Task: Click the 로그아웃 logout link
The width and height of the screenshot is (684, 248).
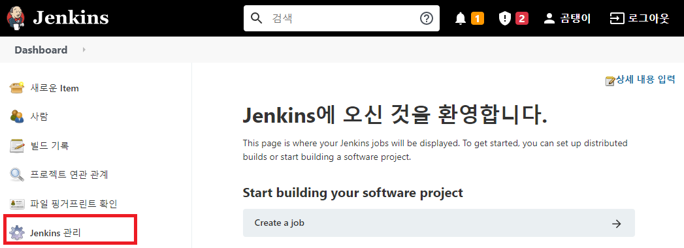Action: (x=648, y=18)
